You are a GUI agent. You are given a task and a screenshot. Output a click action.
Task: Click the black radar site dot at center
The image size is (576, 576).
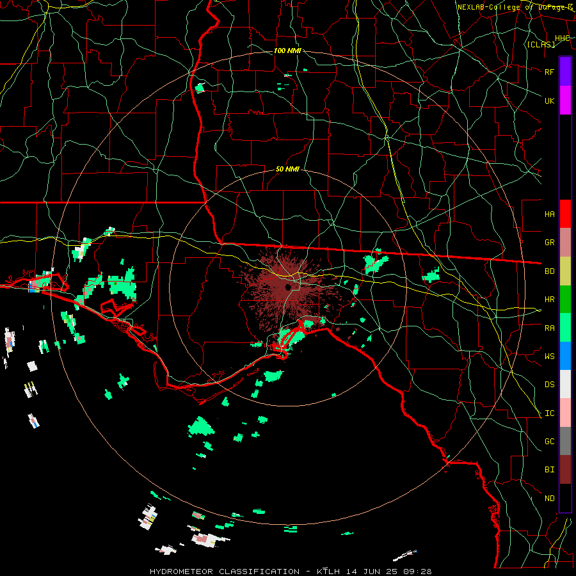point(288,287)
